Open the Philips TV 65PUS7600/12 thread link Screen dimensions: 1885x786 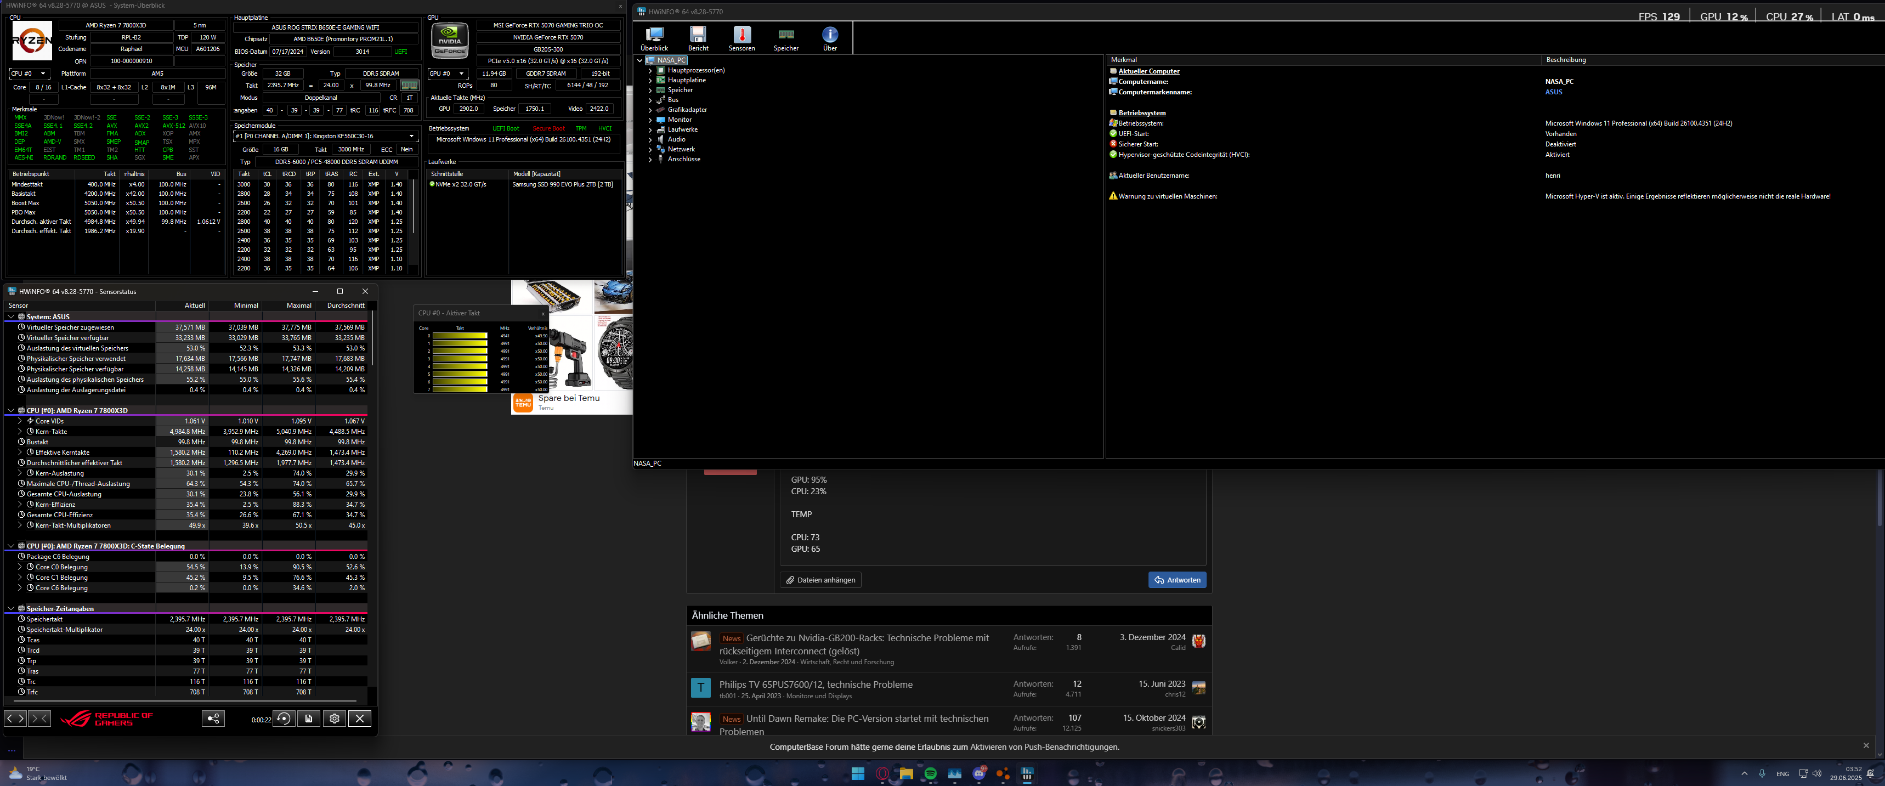click(x=815, y=685)
